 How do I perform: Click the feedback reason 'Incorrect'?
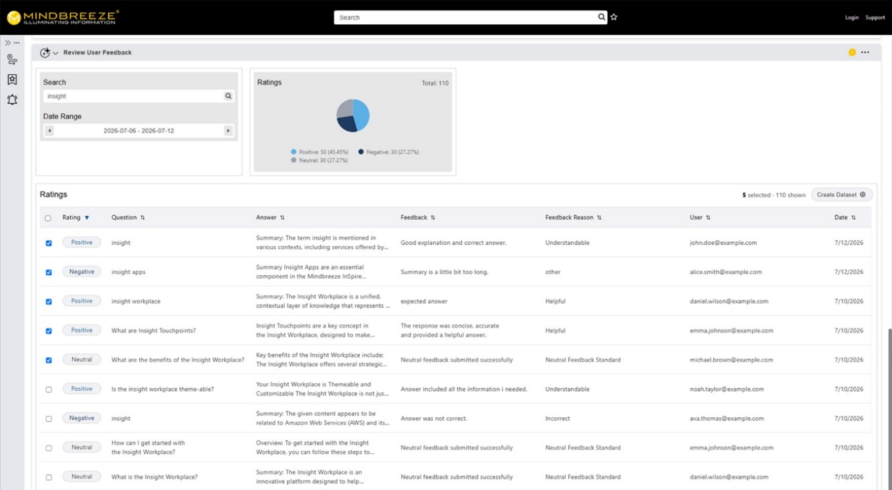(558, 419)
